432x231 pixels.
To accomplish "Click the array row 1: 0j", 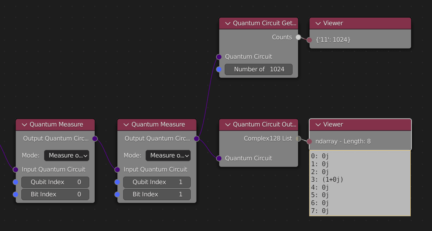I will pyautogui.click(x=320, y=164).
